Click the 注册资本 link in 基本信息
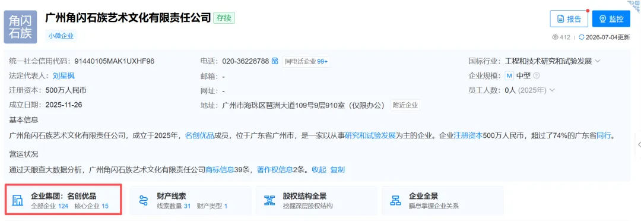The height and width of the screenshot is (221, 641). [x=468, y=135]
